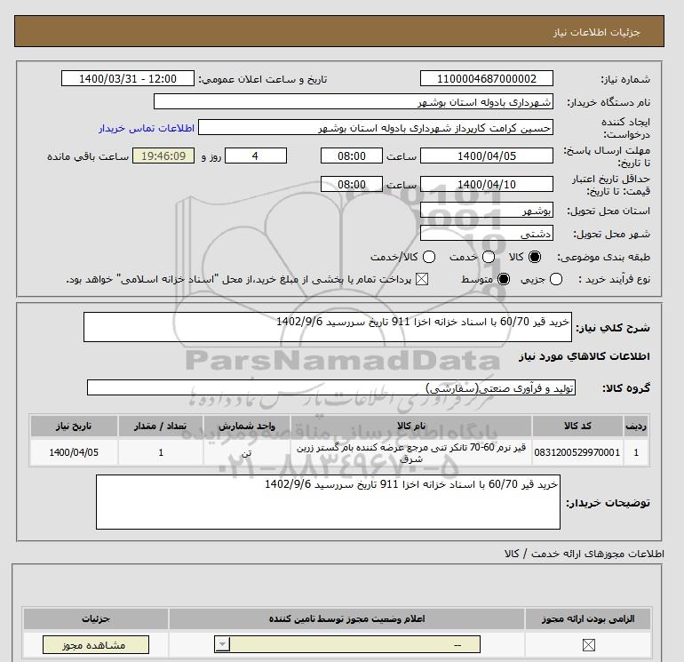Click the remaining time field 19:46:09

pyautogui.click(x=163, y=156)
